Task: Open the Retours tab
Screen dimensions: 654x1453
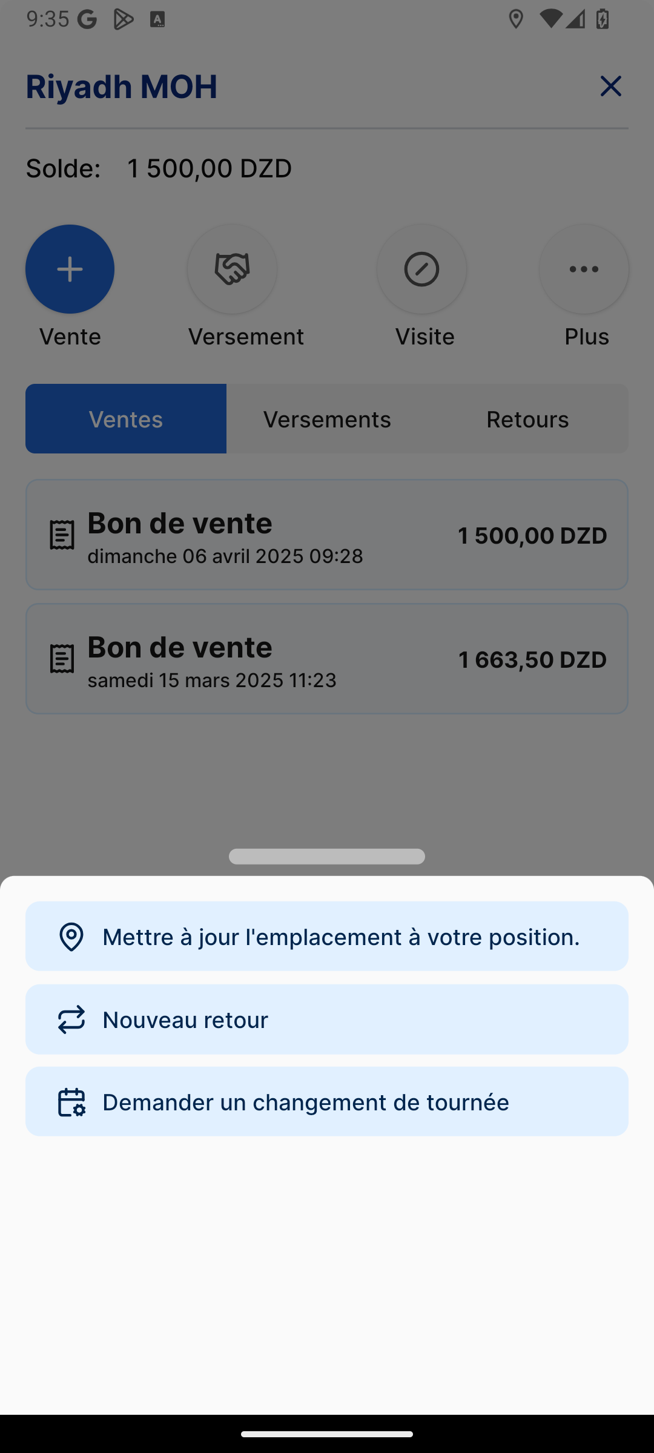Action: coord(527,419)
